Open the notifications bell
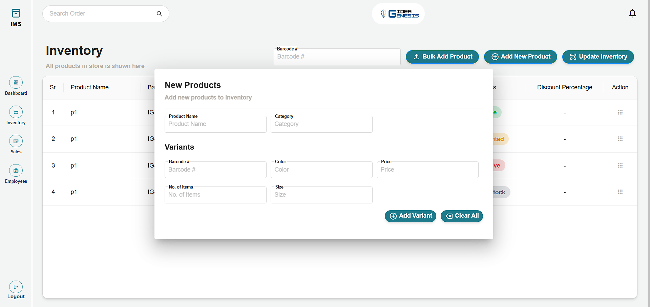The height and width of the screenshot is (307, 650). click(x=632, y=13)
